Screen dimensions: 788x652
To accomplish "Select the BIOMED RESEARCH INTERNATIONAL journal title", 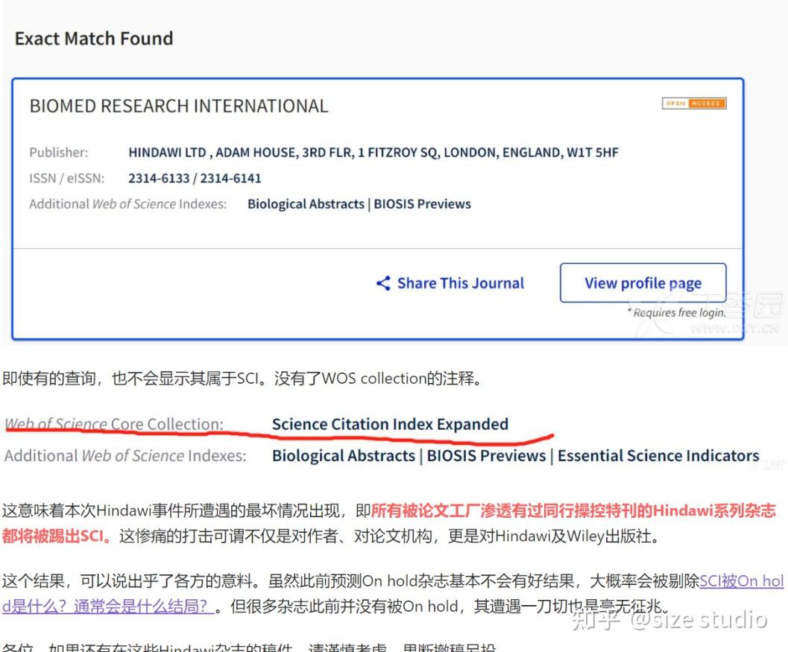I will [179, 106].
